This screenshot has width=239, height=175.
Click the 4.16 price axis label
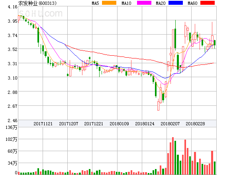click(x=12, y=7)
